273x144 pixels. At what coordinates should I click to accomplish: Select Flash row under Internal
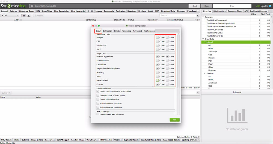click(x=236, y=64)
